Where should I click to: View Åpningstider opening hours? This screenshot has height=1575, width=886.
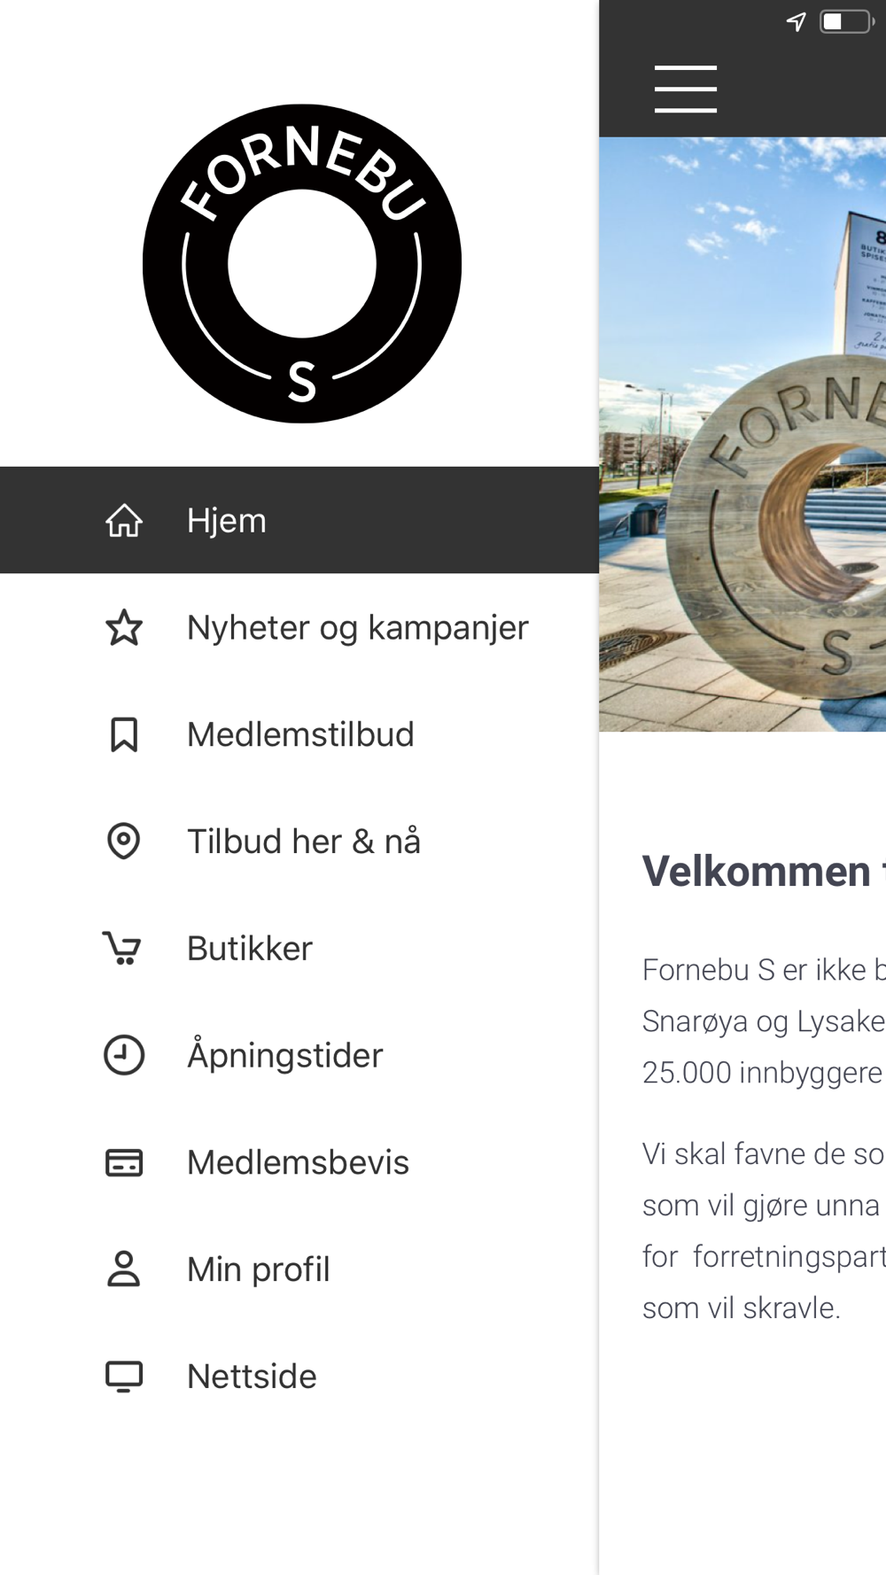pyautogui.click(x=299, y=1055)
